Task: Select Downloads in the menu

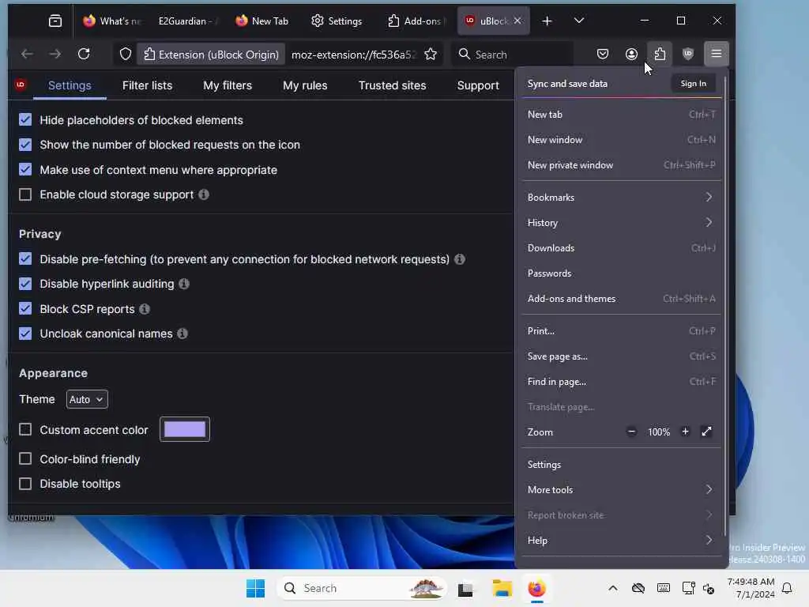Action: point(621,247)
